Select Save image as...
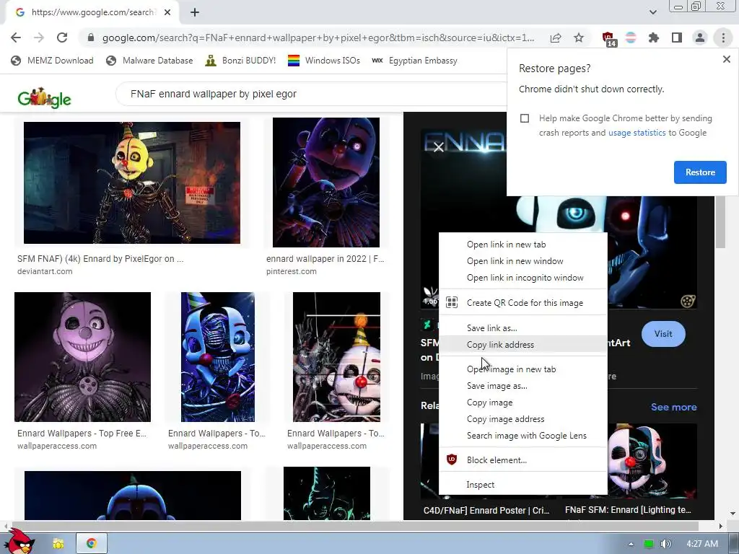This screenshot has height=554, width=739. coord(522,386)
